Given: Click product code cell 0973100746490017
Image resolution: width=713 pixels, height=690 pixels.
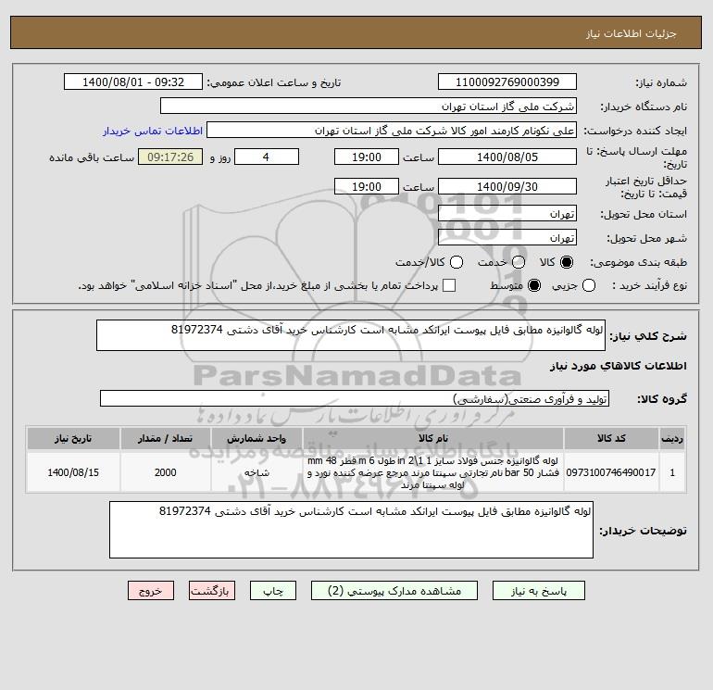Looking at the screenshot, I should pyautogui.click(x=611, y=472).
